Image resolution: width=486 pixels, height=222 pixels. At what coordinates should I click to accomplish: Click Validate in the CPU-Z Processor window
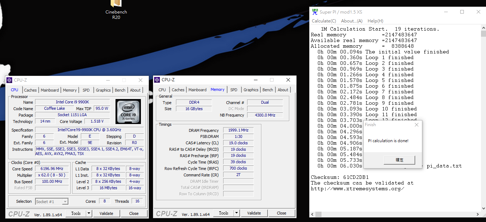click(x=106, y=213)
